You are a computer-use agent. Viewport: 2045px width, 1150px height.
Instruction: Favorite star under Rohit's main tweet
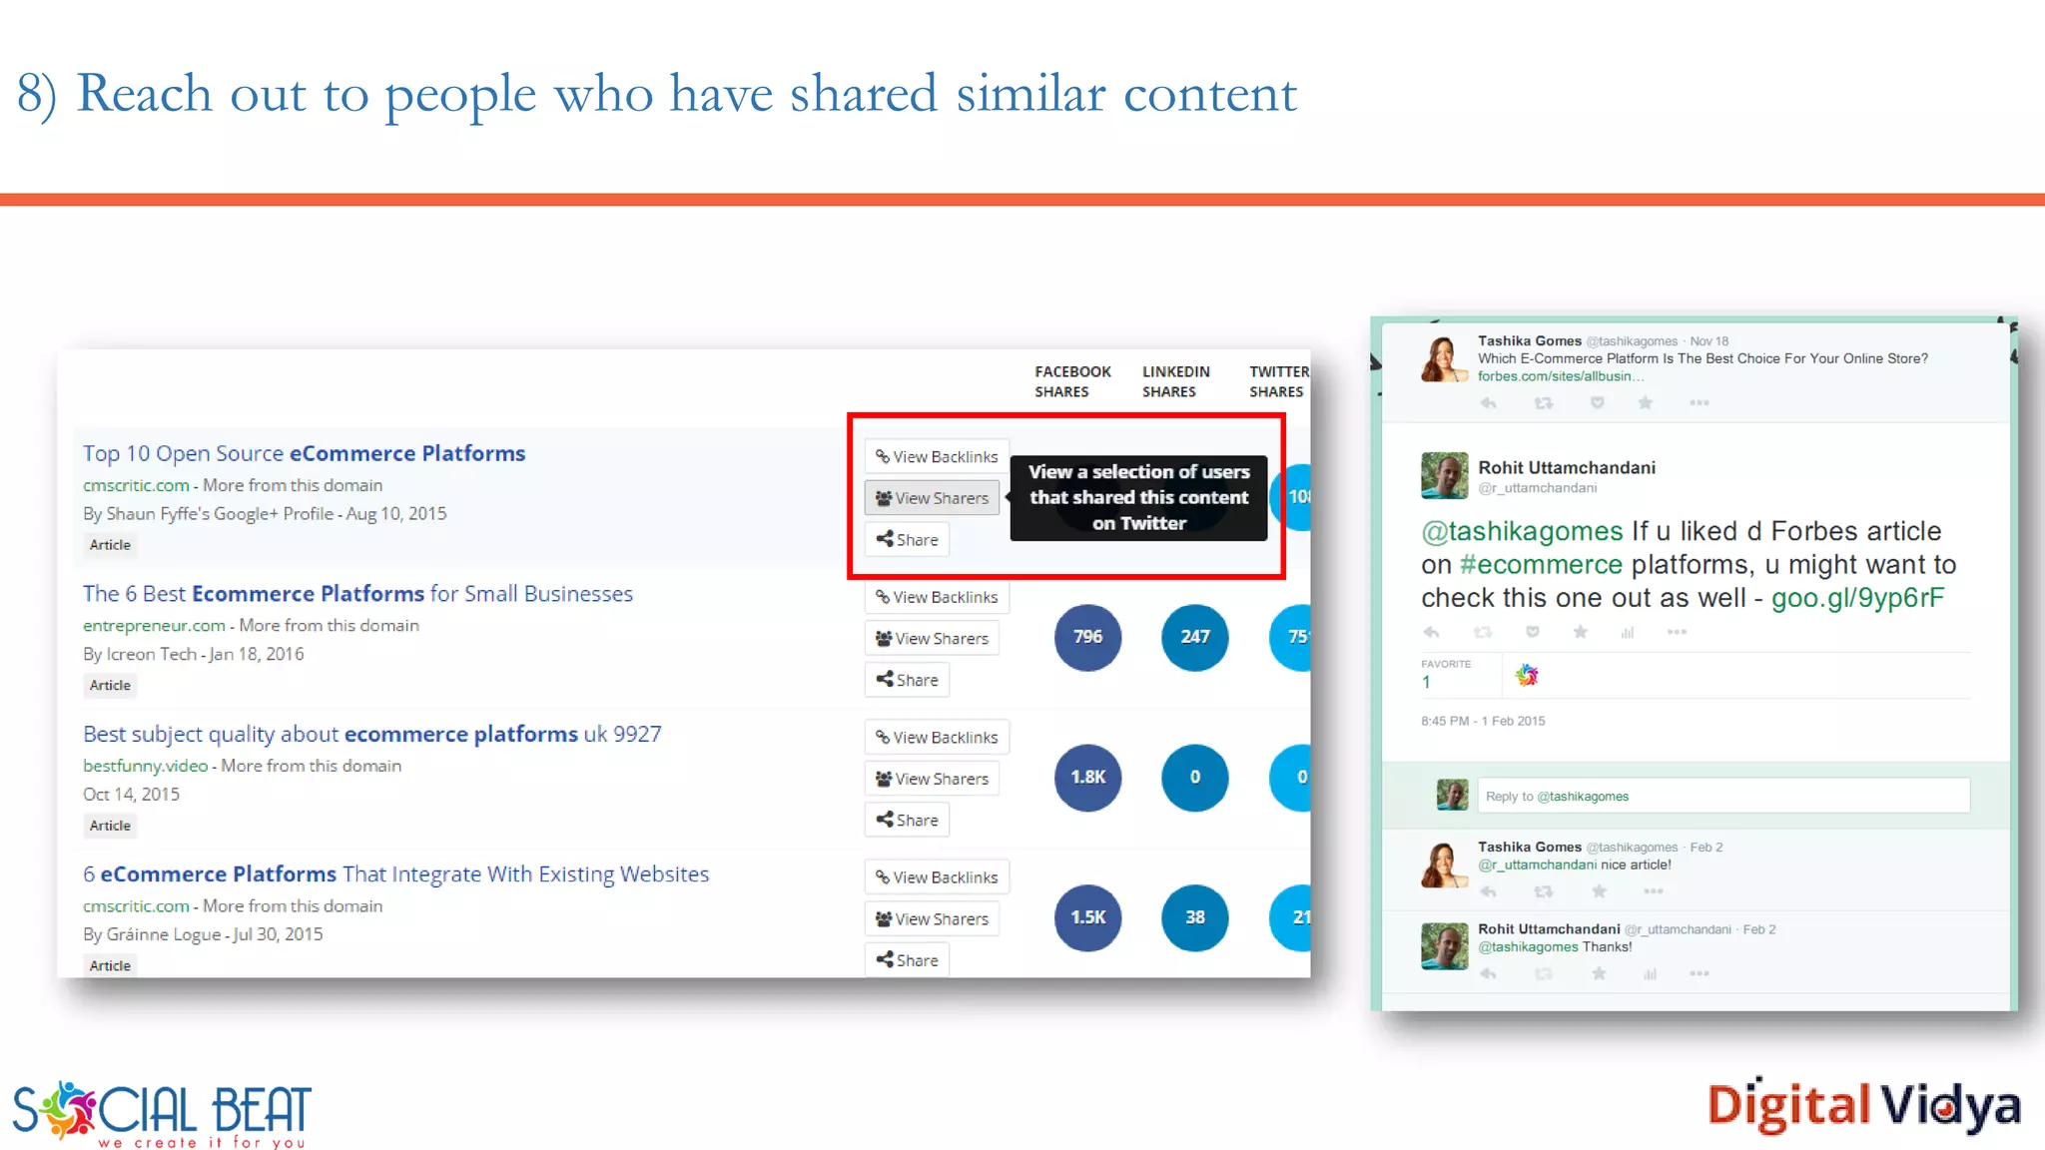pos(1580,632)
